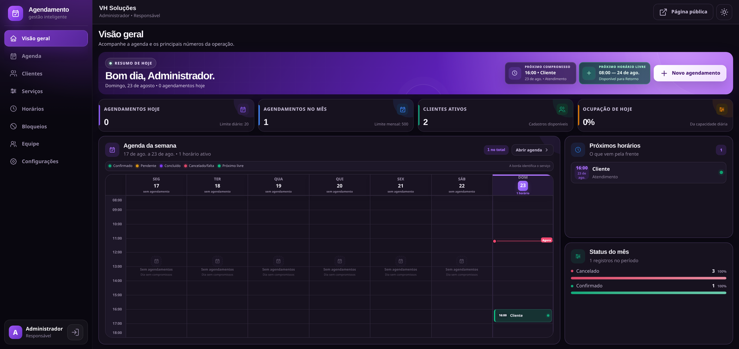Click the "A borda identifica o serviço" text
The width and height of the screenshot is (739, 349).
point(530,166)
